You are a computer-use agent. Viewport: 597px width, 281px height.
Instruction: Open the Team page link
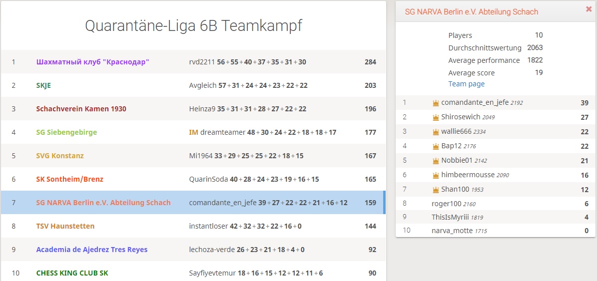[x=466, y=84]
